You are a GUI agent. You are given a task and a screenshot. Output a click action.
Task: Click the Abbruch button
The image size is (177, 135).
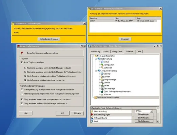point(77,113)
